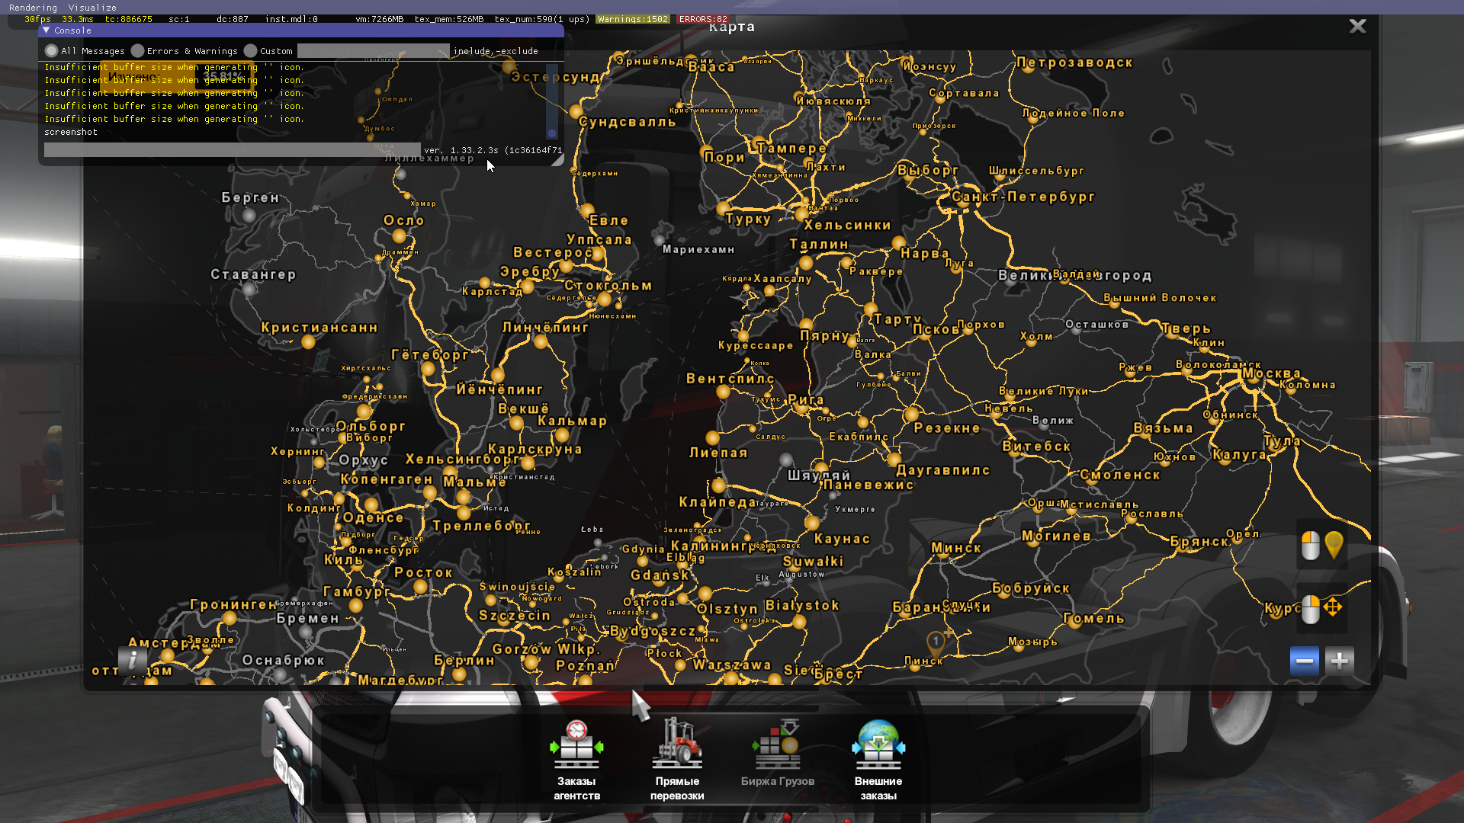Click the Росток city label
Viewport: 1464px width, 823px height.
pyautogui.click(x=424, y=572)
